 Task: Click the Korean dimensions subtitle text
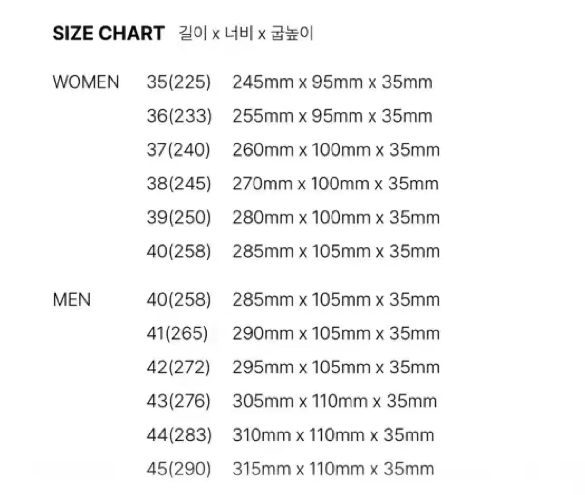pos(246,33)
